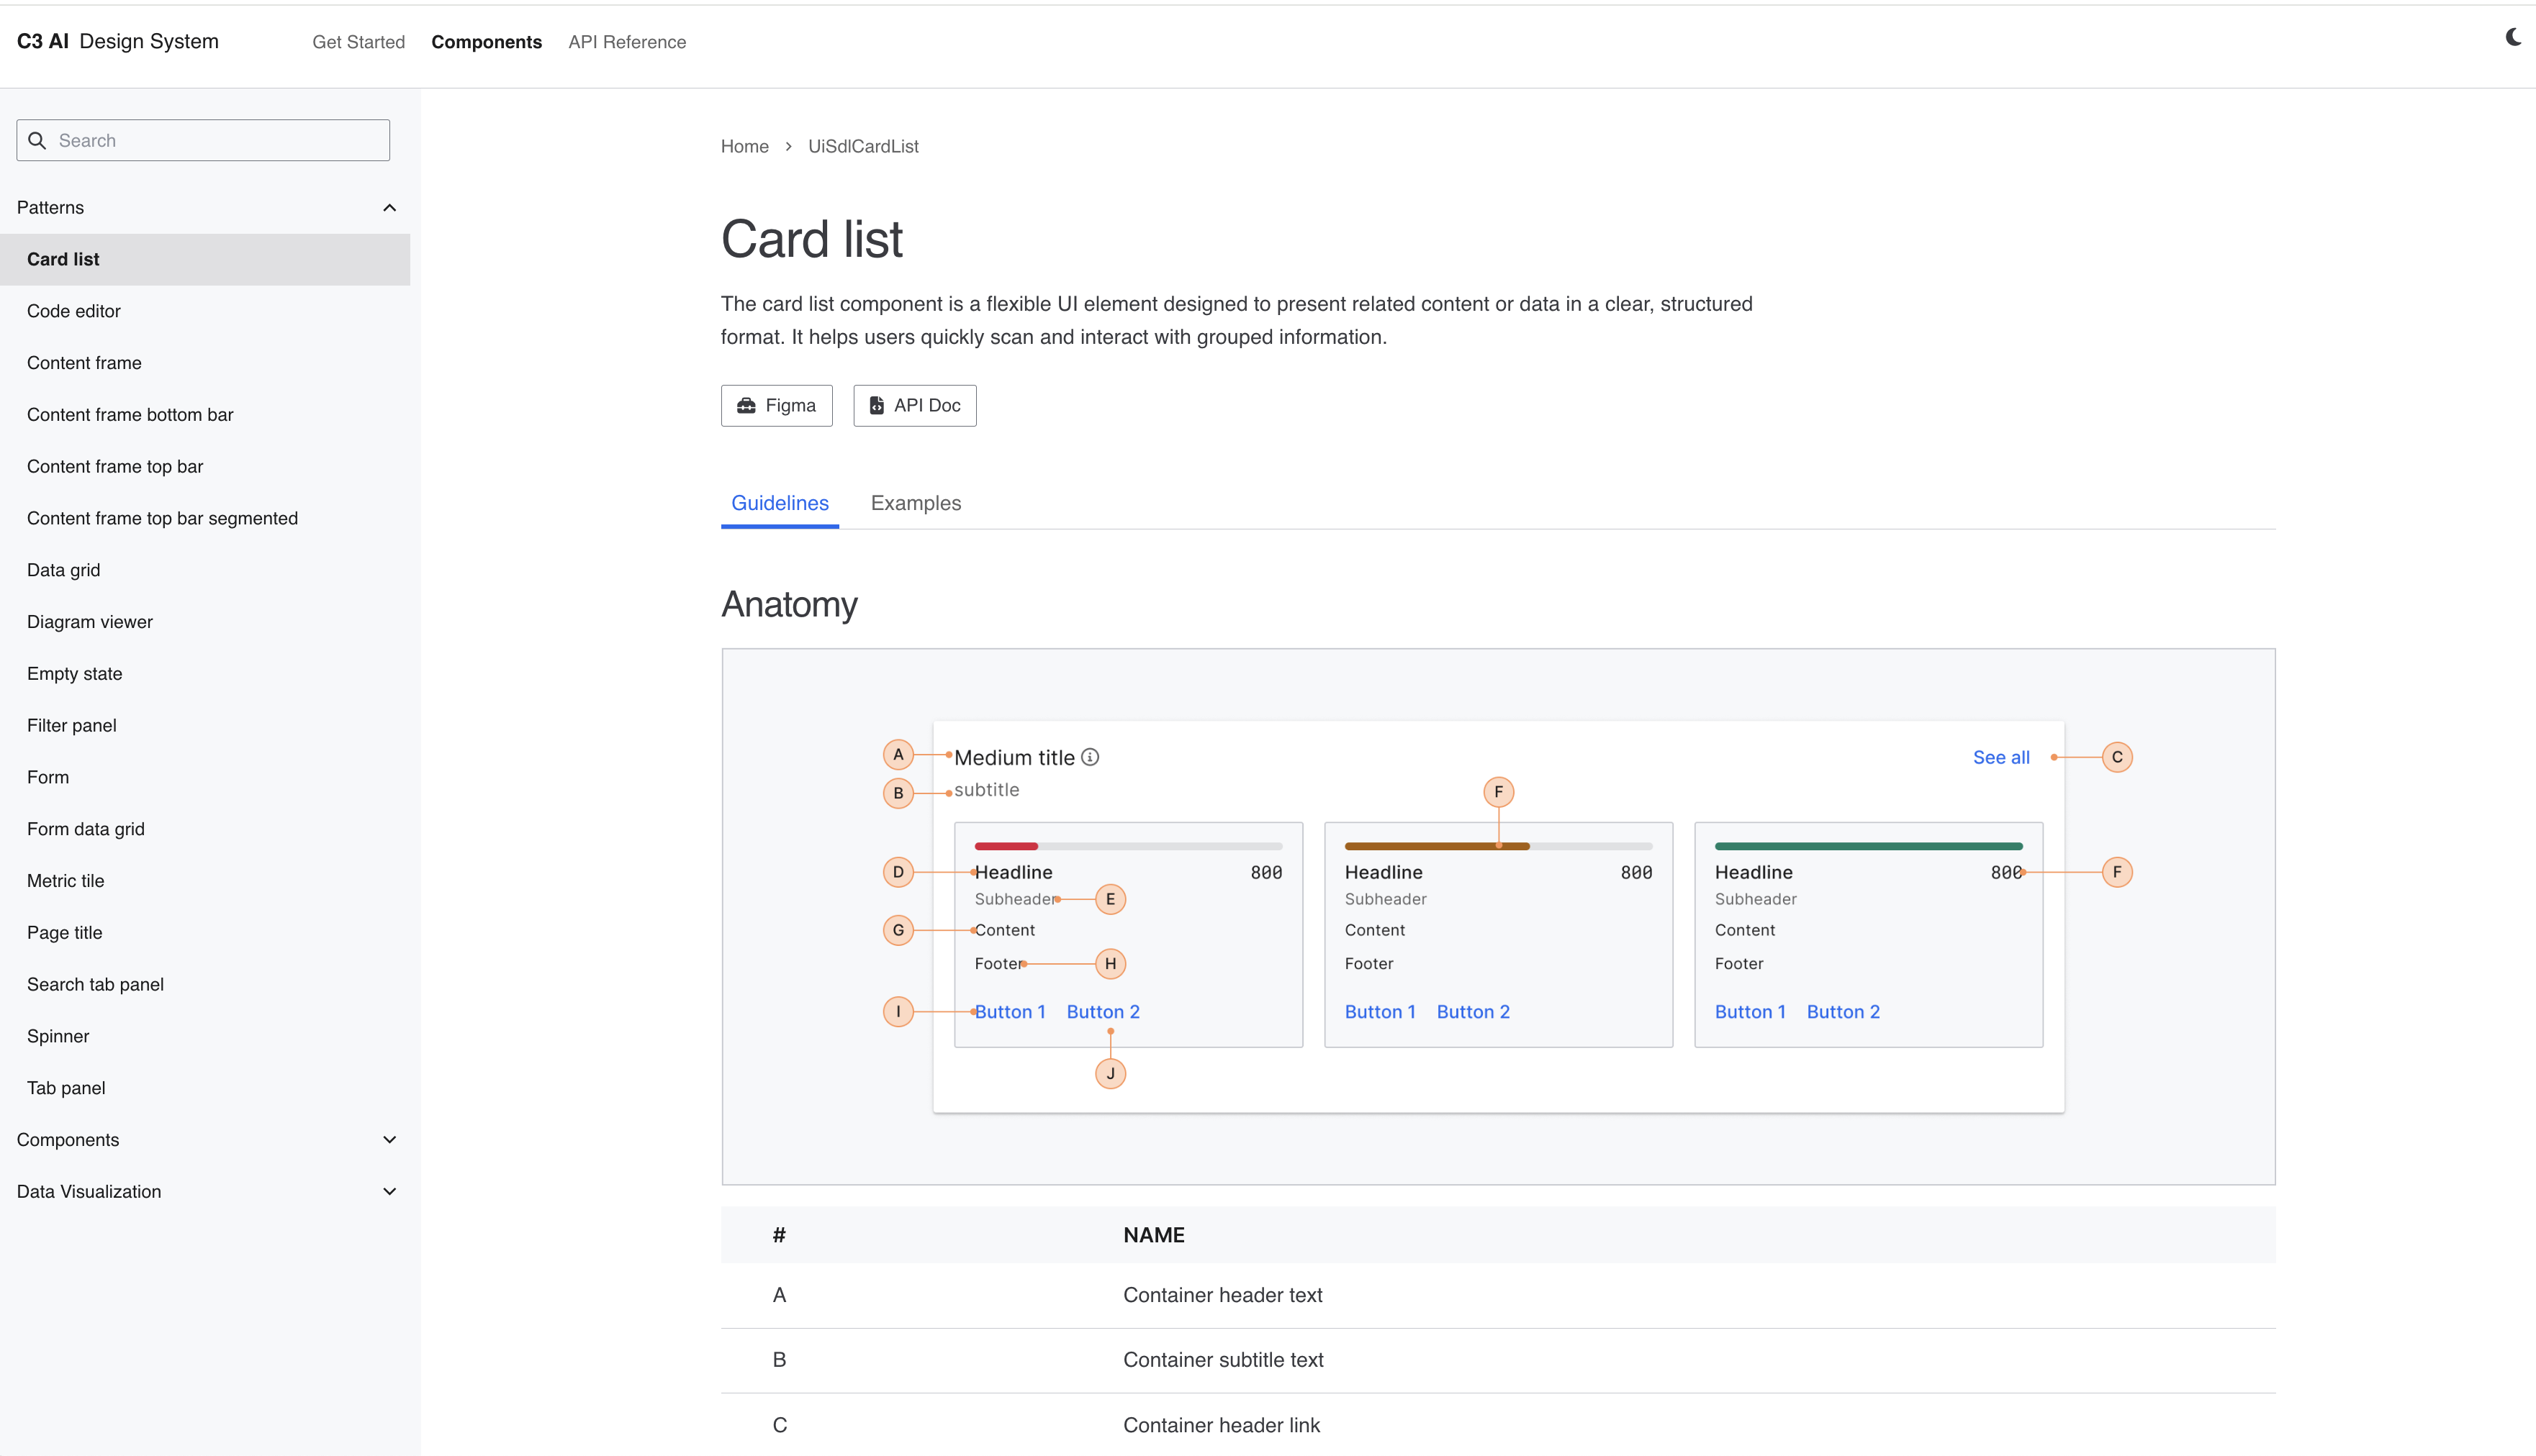Click the annotation marker labeled A
The image size is (2536, 1456).
(x=898, y=755)
